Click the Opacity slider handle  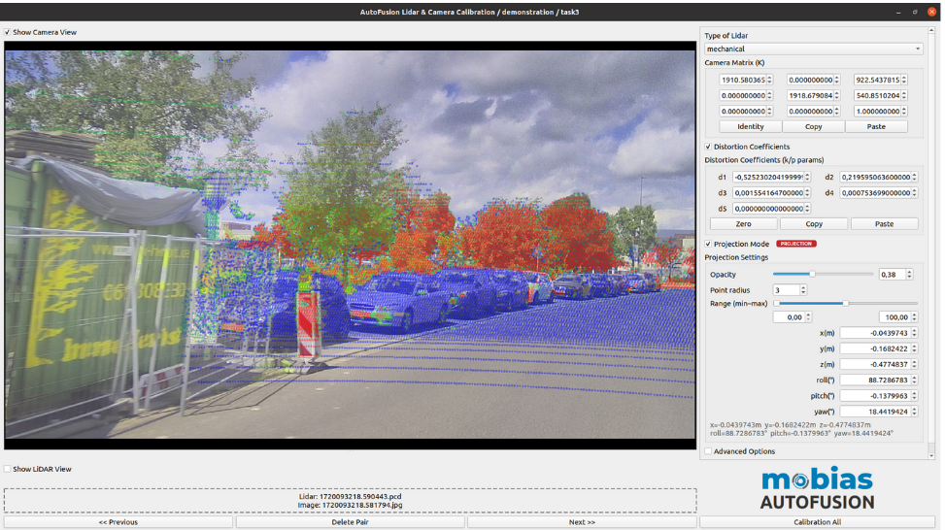(812, 274)
